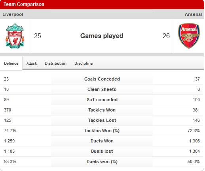The image size is (205, 171).
Task: Select the Discipline tab
Action: [x=84, y=63]
